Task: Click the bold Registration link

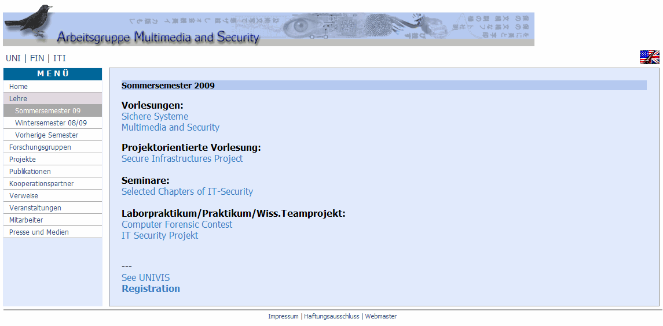Action: (151, 289)
